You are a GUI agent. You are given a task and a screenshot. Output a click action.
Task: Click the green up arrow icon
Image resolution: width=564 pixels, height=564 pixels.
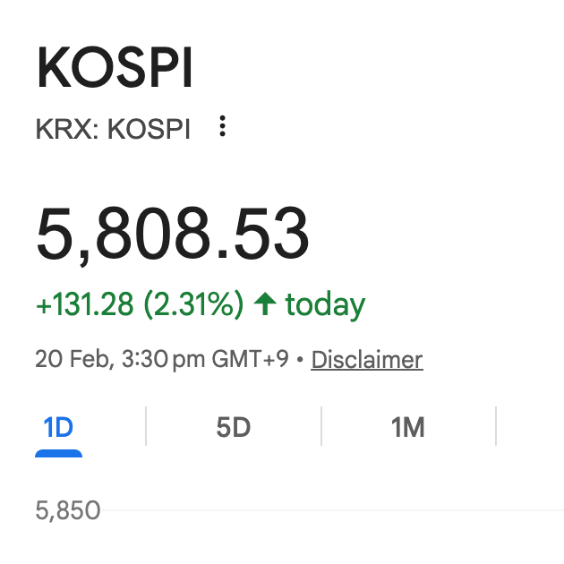coord(264,305)
